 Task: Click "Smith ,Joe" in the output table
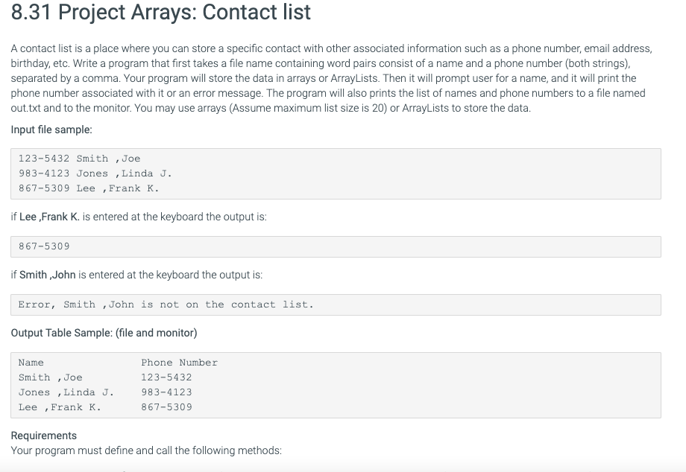pos(50,377)
